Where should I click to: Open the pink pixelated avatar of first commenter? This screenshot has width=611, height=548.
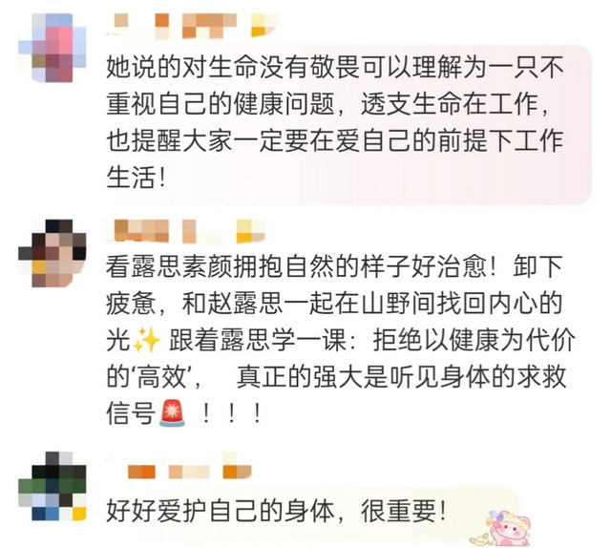click(53, 48)
